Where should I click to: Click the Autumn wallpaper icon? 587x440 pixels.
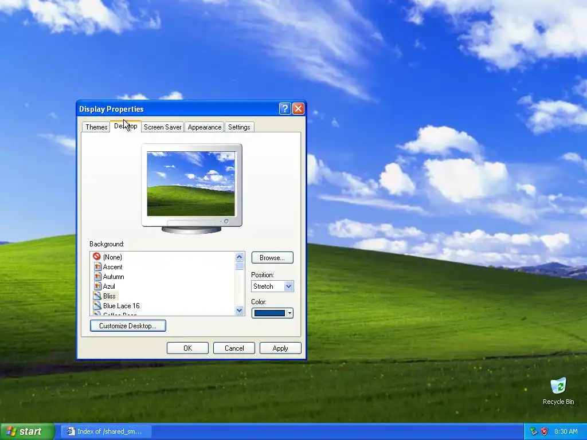[97, 276]
